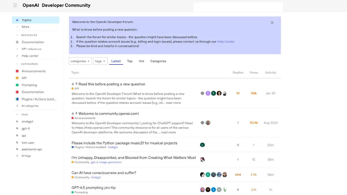Open 'Can AI have consciousness and suffer?' topic
The width and height of the screenshot is (347, 195).
point(104,173)
